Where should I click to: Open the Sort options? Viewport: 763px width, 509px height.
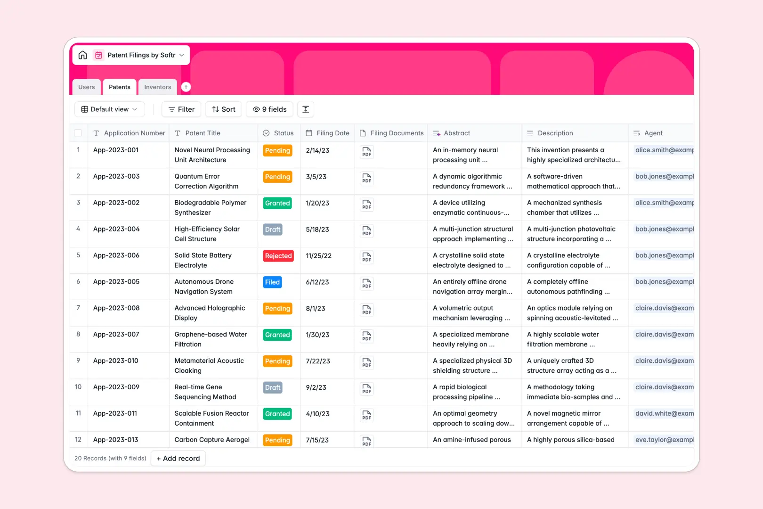223,109
